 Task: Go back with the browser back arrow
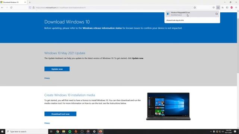pos(2,7)
